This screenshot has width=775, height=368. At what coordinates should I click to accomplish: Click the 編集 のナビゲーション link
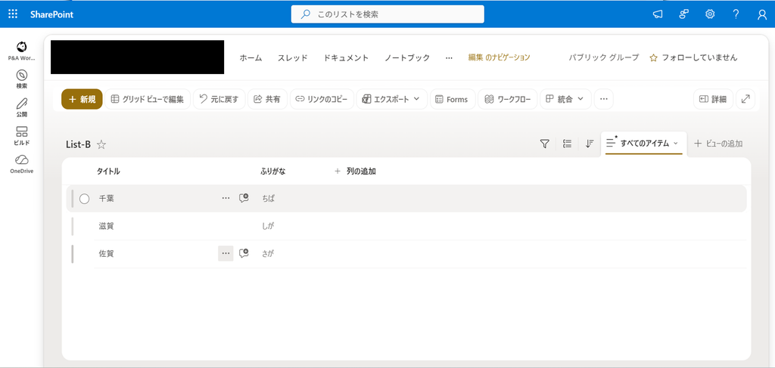(500, 57)
